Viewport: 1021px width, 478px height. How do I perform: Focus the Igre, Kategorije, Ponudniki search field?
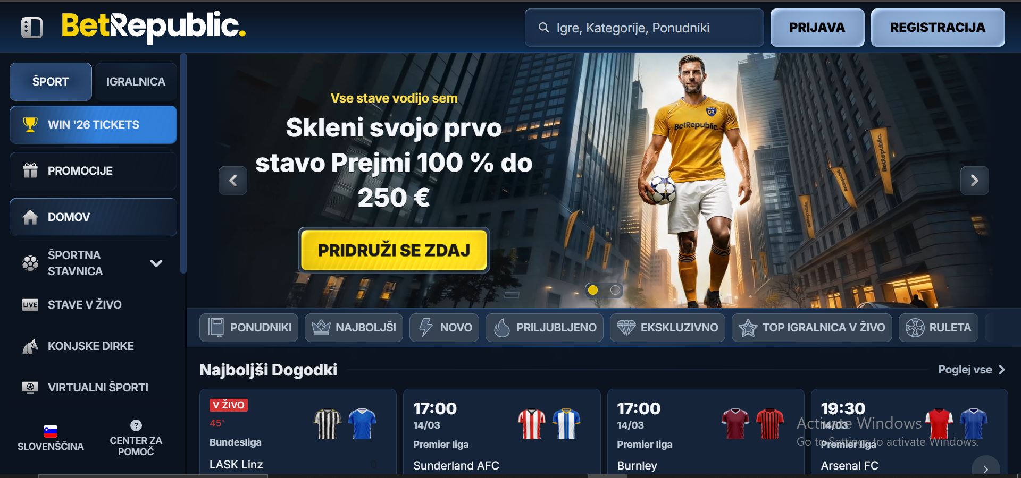click(x=644, y=28)
